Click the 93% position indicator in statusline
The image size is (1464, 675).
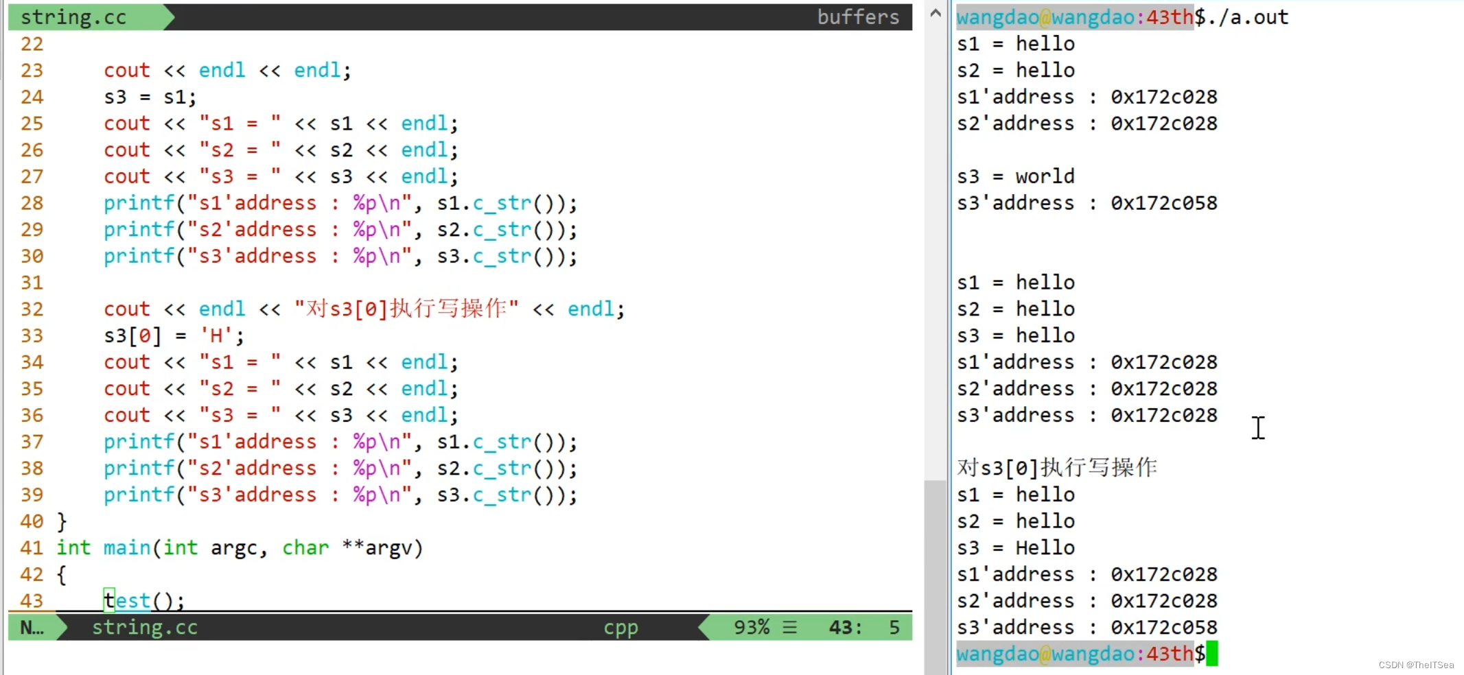[x=752, y=628]
